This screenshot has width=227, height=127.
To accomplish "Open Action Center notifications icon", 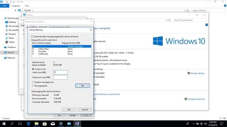I will tap(221, 124).
